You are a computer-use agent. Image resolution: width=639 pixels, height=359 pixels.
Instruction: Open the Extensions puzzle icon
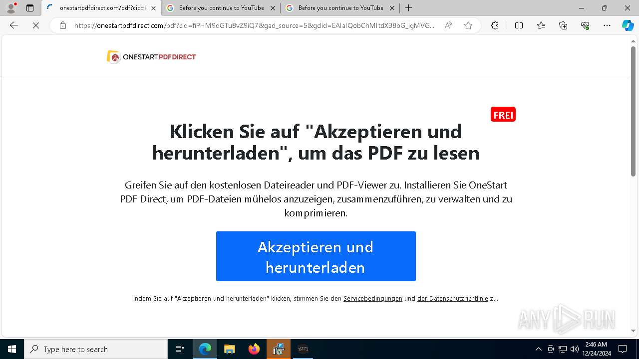pos(495,25)
